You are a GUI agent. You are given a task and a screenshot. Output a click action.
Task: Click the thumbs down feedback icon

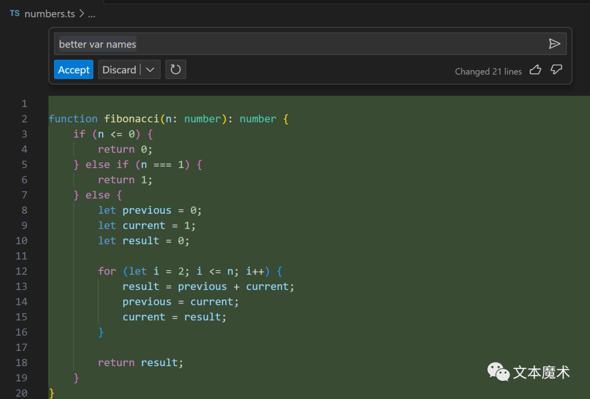[x=556, y=69]
